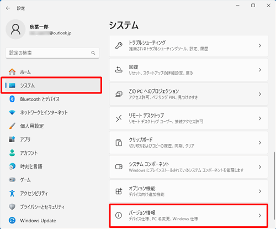276x229 pixels.
Task: Open the ゲーム controller icon
Action: 12,180
